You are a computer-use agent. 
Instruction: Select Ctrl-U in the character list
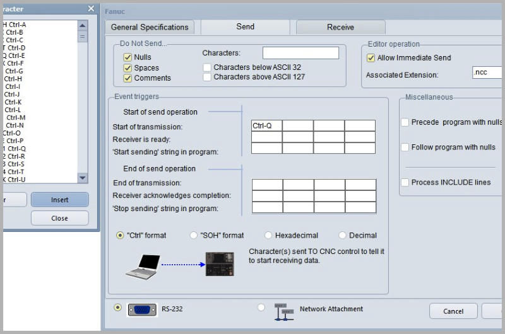click(40, 180)
